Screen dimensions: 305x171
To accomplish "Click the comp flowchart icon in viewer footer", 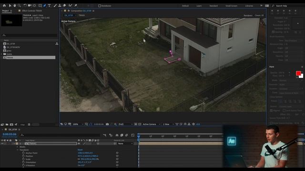I will click(x=189, y=124).
